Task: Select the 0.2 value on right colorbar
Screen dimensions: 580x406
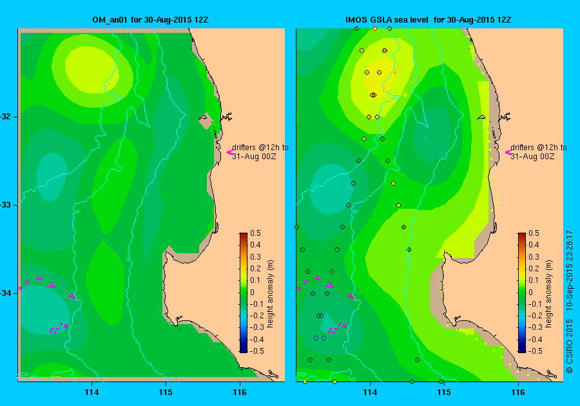Action: pos(534,269)
